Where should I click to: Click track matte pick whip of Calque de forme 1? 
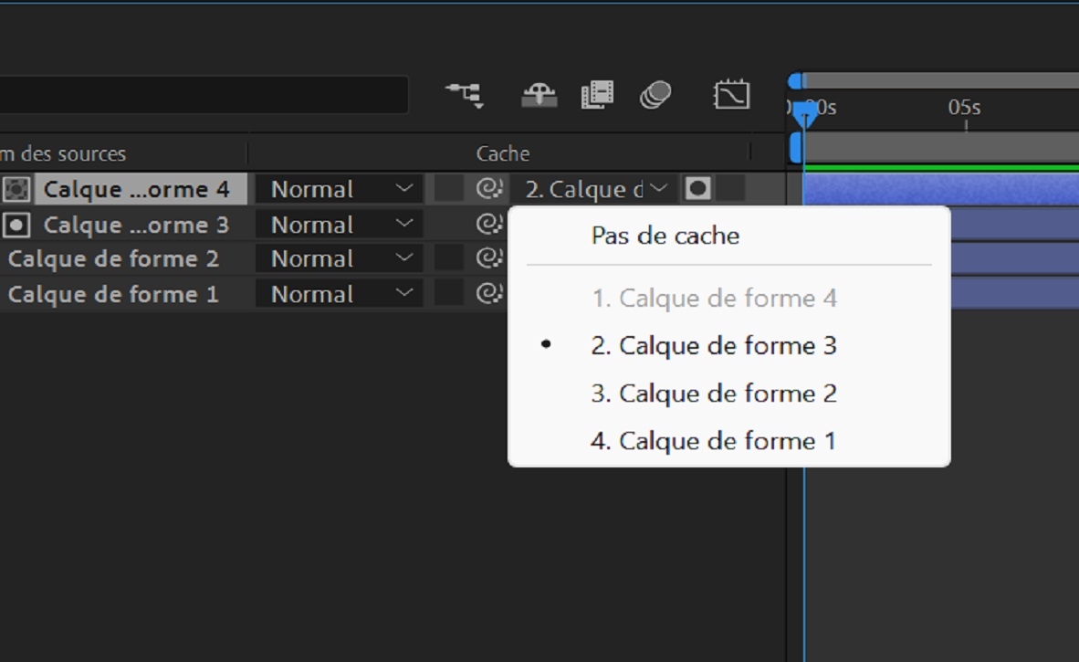[490, 294]
